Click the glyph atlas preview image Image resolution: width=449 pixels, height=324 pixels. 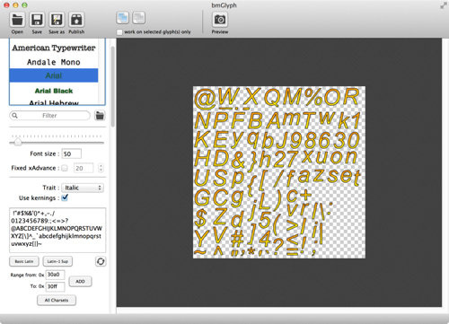coord(279,172)
